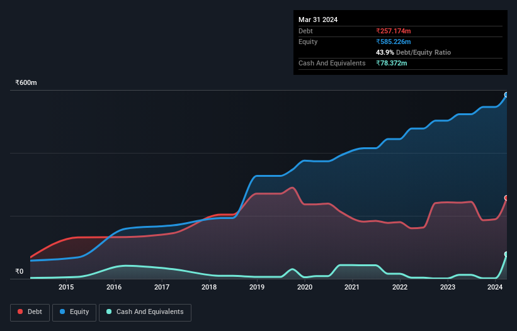This screenshot has width=517, height=331.
Task: Click the ₹600m y-axis label
Action: tap(26, 82)
